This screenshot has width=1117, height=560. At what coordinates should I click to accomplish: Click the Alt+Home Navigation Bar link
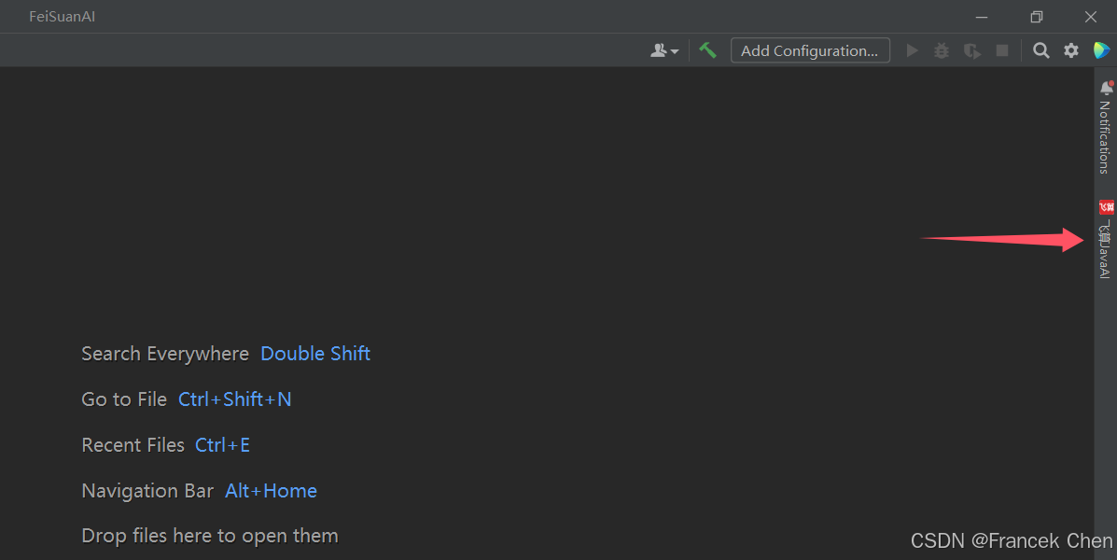(271, 491)
